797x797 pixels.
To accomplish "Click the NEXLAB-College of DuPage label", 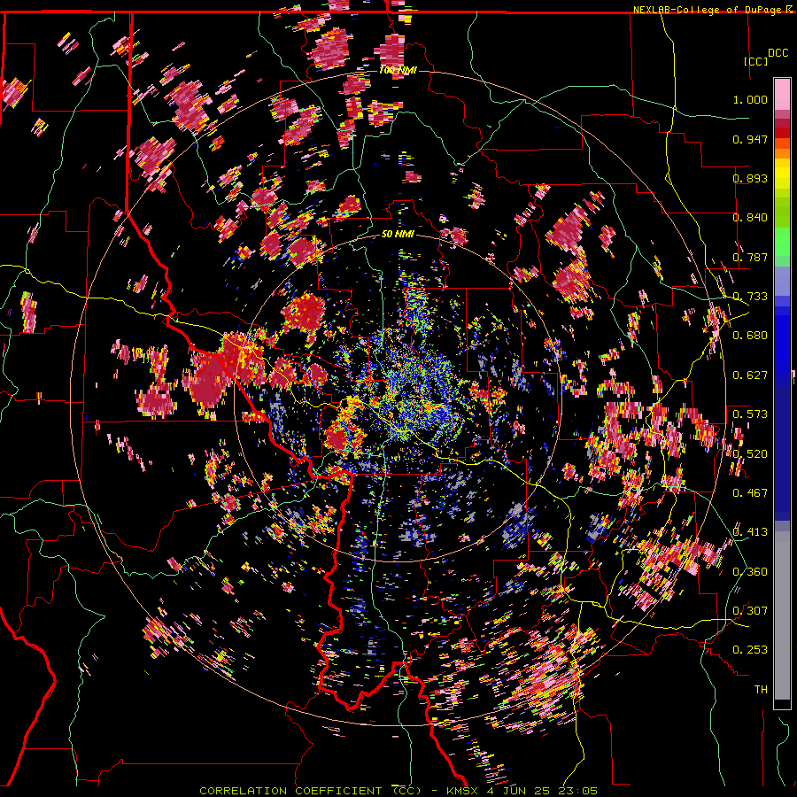I will click(x=712, y=10).
